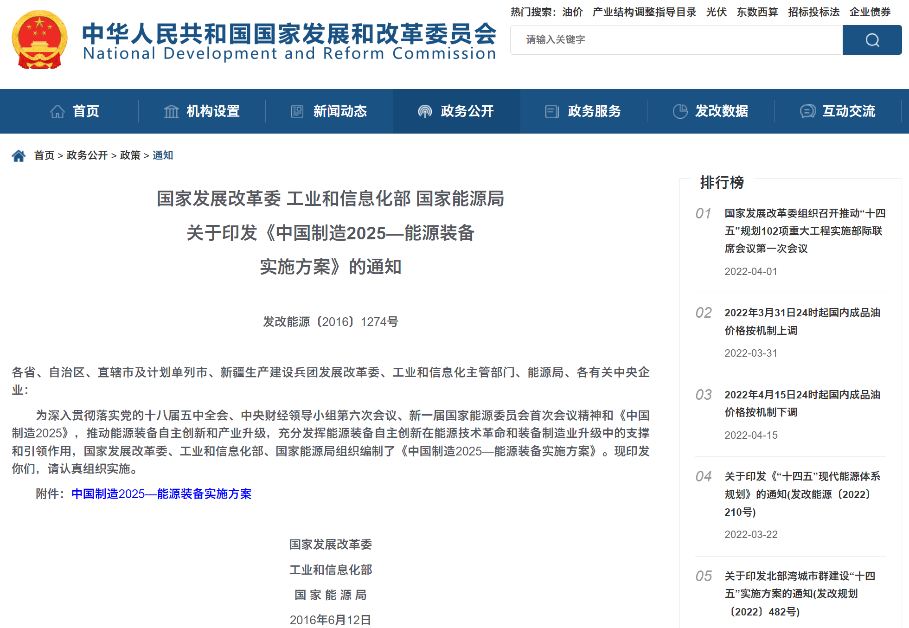Open the 新闻动态 menu tab
The height and width of the screenshot is (628, 909).
pos(339,111)
